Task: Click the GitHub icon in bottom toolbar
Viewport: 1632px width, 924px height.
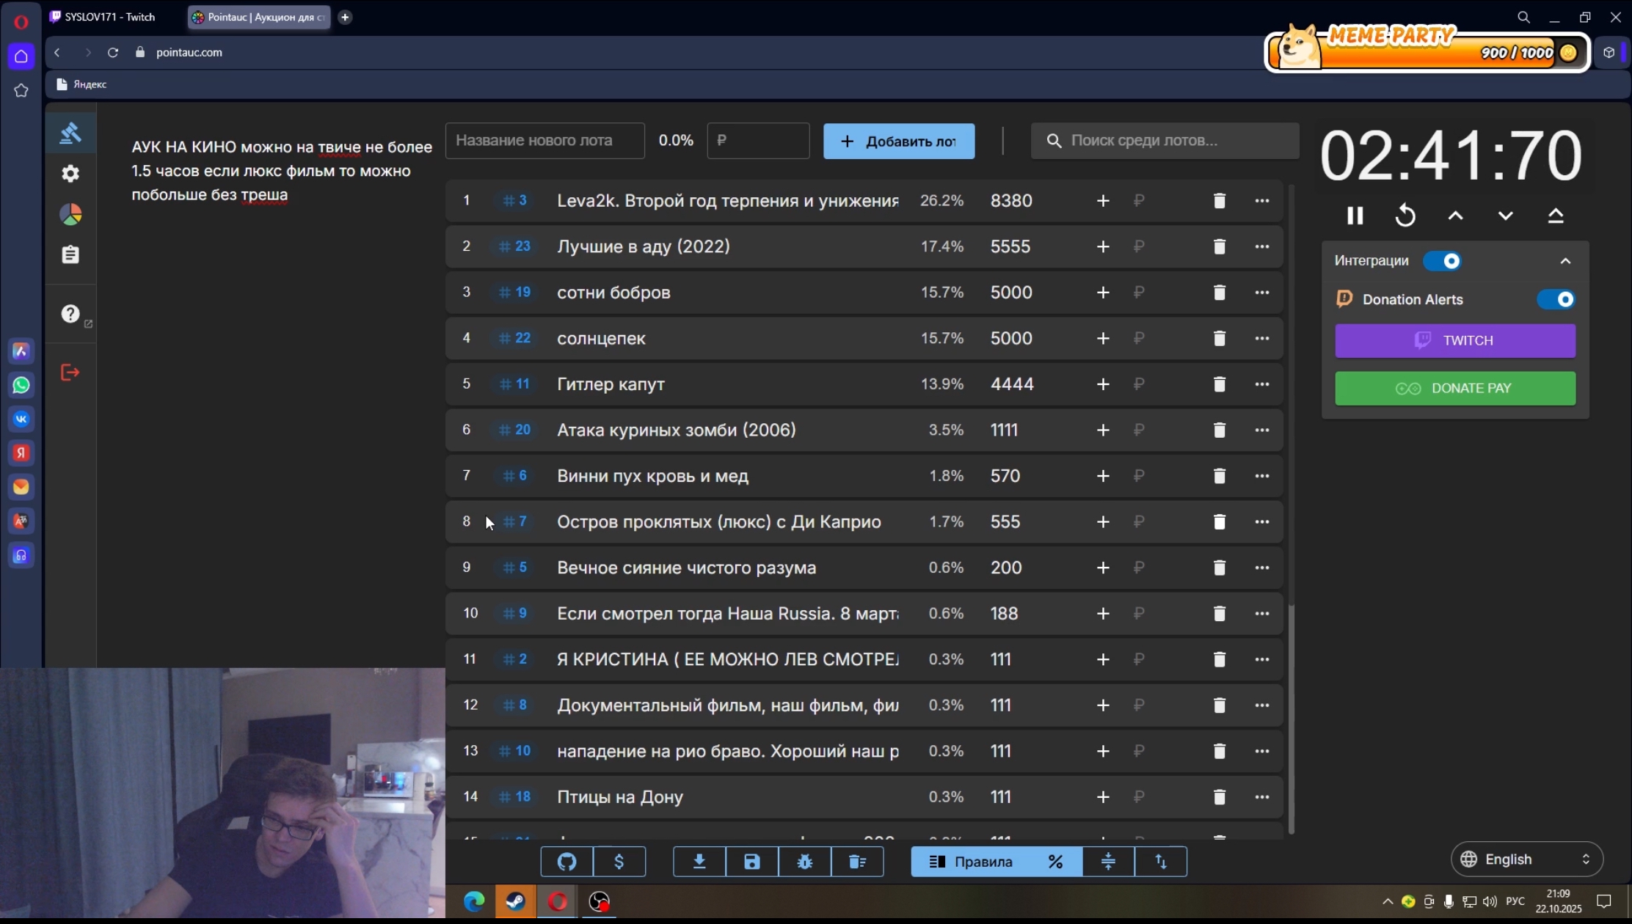Action: 567,862
